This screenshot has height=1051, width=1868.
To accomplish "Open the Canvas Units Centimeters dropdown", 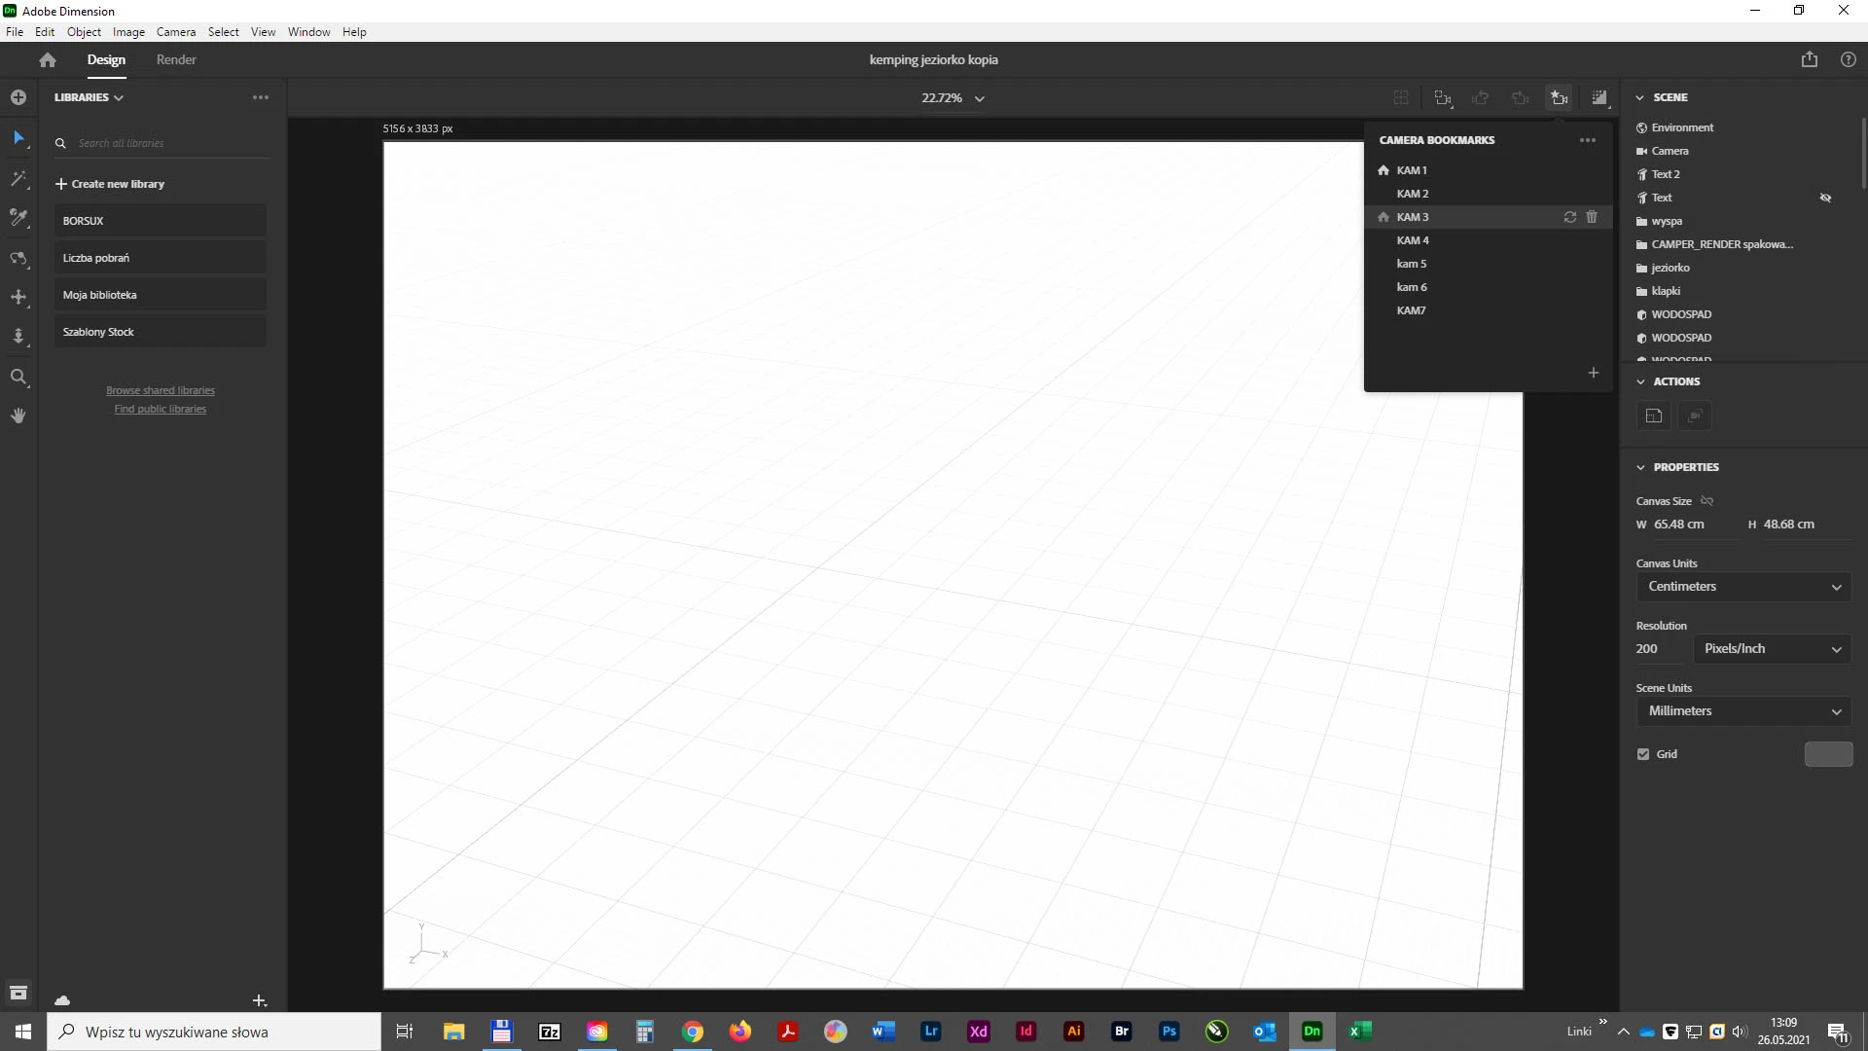I will (1742, 587).
